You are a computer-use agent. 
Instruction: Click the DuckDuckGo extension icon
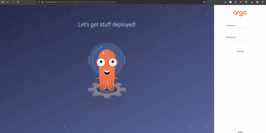[257, 2]
